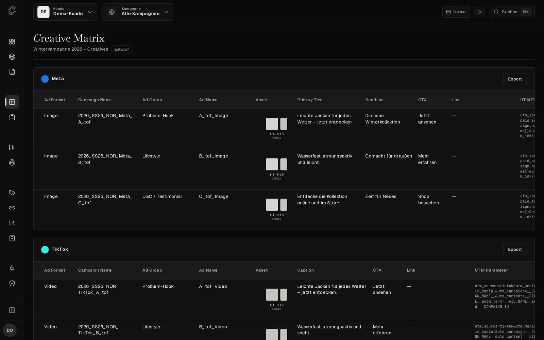Open the chain link icon in sidebar
Viewport: 544px width, 340px height.
(x=12, y=208)
